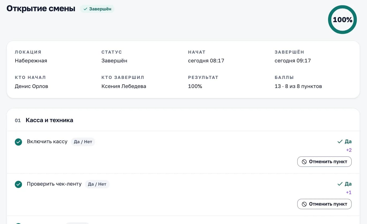Cancel the Включить кассу item
The height and width of the screenshot is (224, 367).
(x=324, y=162)
